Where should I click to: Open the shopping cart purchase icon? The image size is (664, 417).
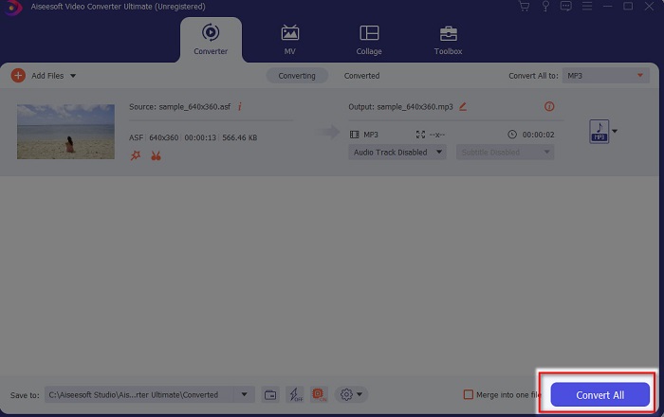tap(525, 7)
